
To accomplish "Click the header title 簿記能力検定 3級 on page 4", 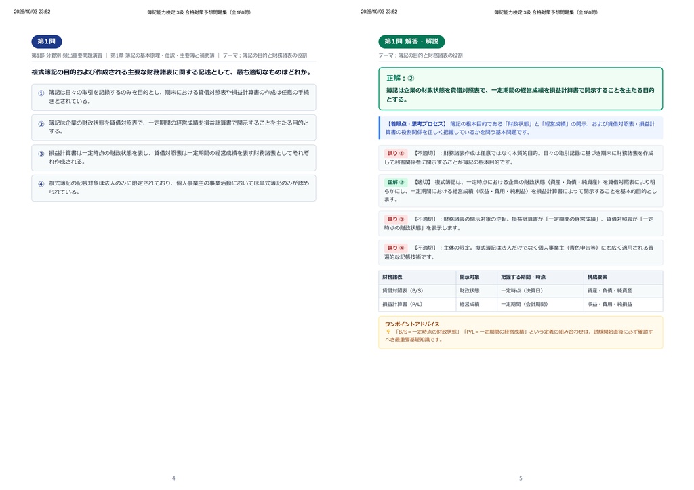I will click(x=199, y=12).
